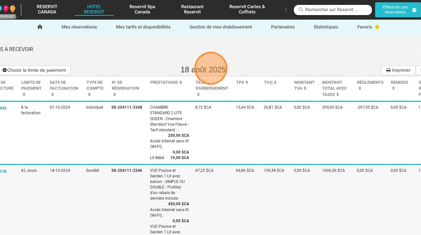Click the 309,00 $CA total amount
Viewport: 421px width, 235px height.
point(332,107)
